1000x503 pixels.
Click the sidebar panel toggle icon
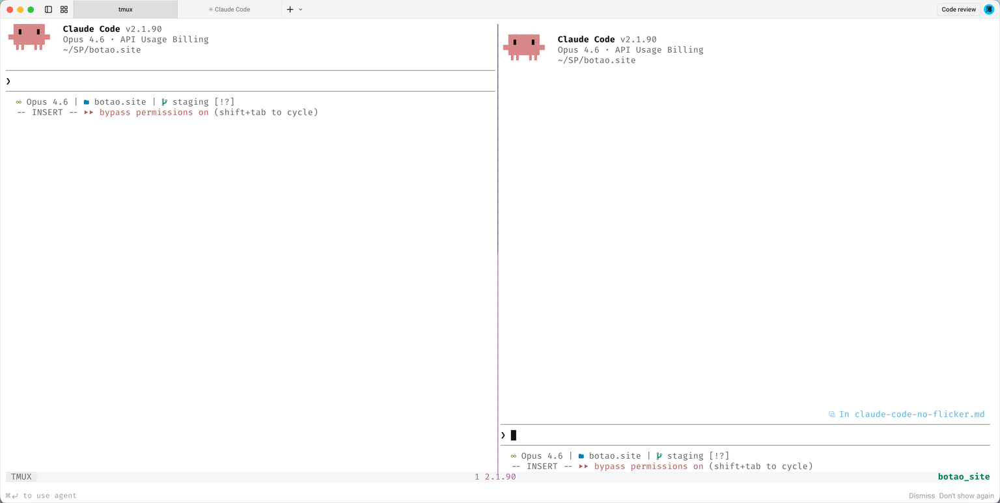[x=48, y=9]
